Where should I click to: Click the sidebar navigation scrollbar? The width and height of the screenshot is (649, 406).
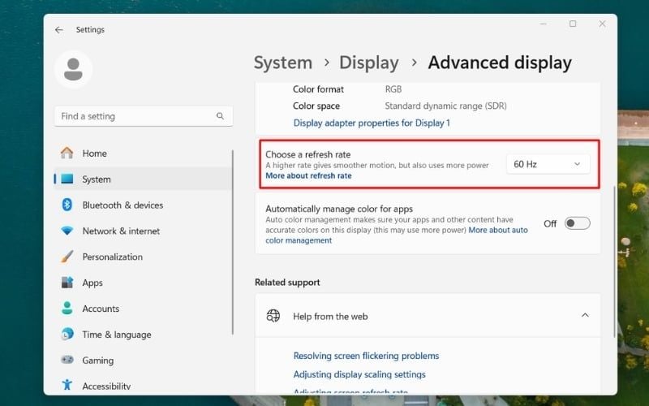233,242
